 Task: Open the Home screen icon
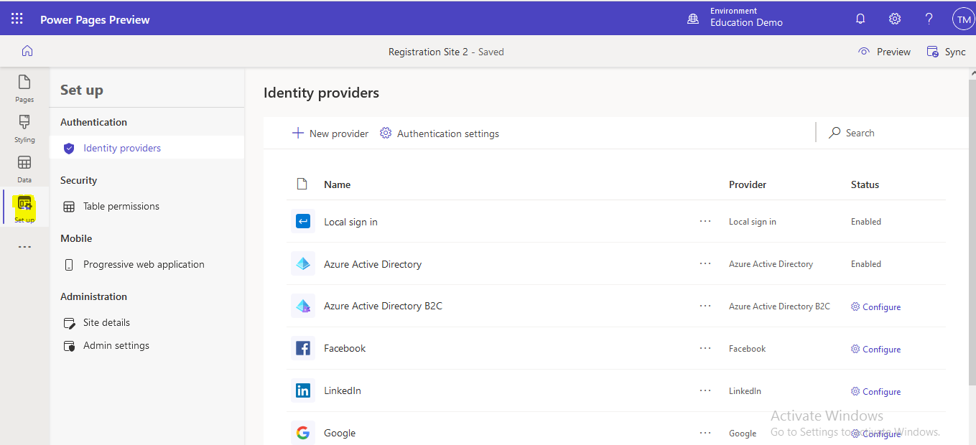click(x=27, y=51)
